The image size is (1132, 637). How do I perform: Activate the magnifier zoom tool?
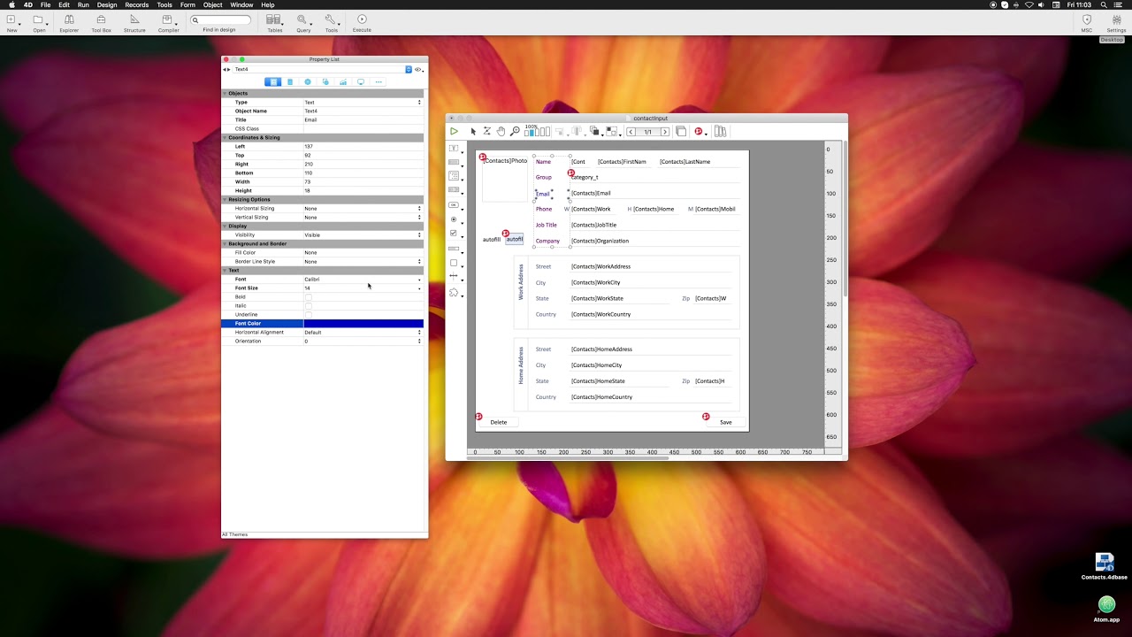[515, 131]
